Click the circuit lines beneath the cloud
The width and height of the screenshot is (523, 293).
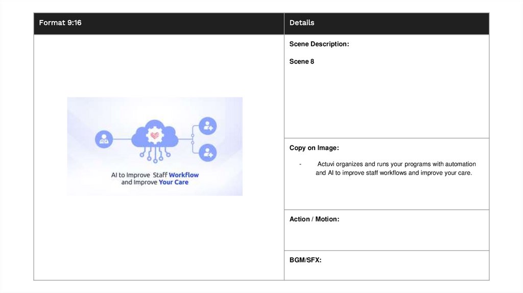[x=154, y=154]
